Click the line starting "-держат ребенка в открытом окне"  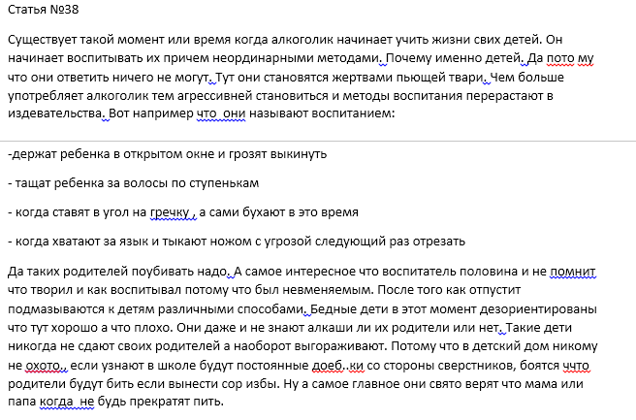click(166, 154)
